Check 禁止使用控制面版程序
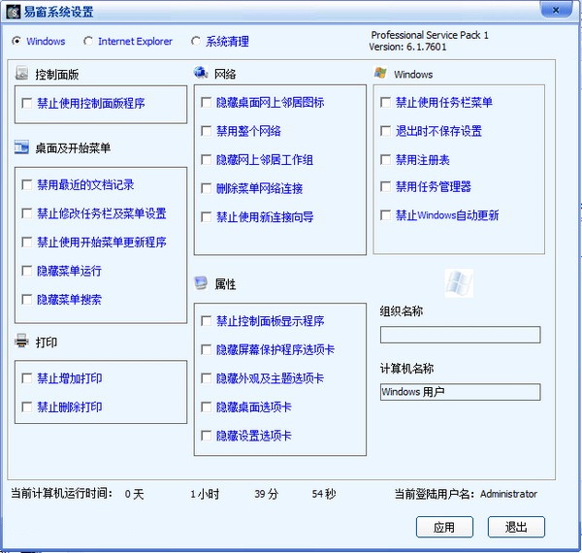Image resolution: width=582 pixels, height=553 pixels. click(27, 103)
